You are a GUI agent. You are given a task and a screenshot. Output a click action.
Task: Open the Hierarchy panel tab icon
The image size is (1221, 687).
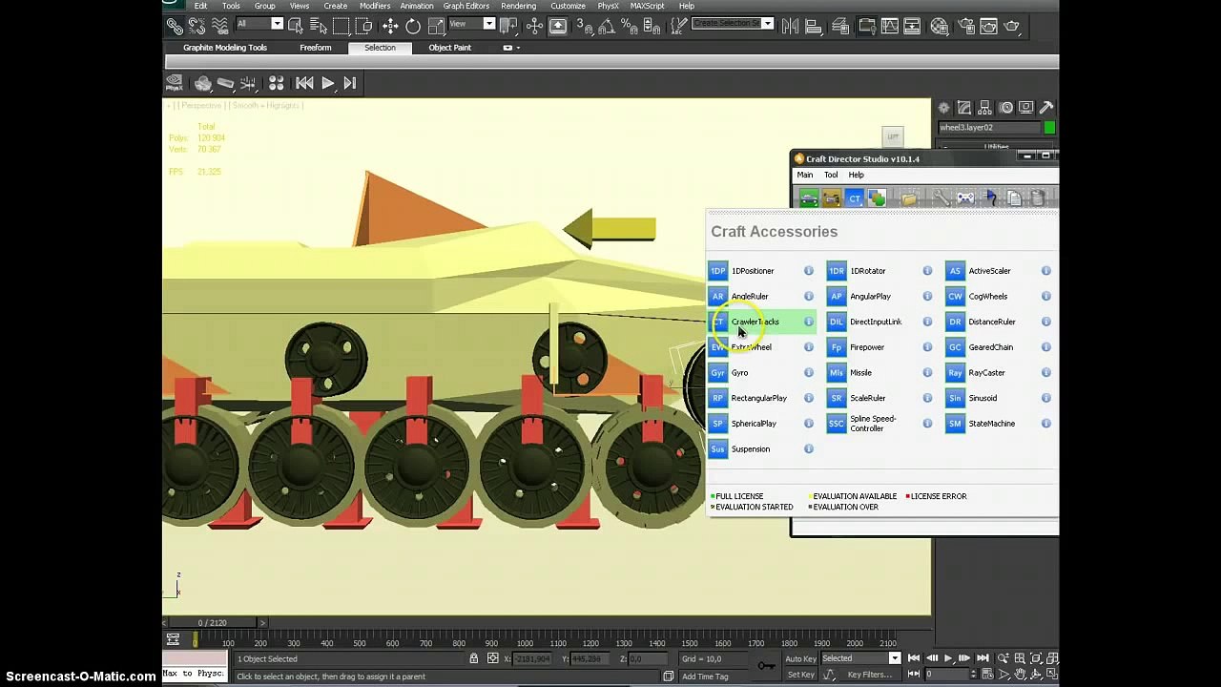click(x=985, y=108)
